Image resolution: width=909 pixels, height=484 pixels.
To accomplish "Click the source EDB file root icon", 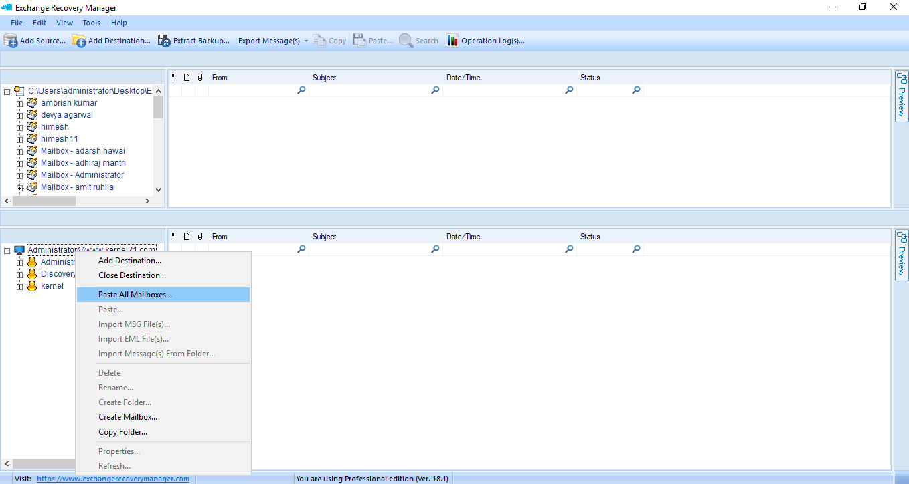I will [19, 90].
